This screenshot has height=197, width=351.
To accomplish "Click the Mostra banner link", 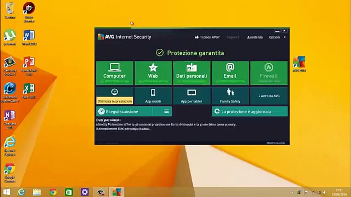I will click(x=276, y=143).
